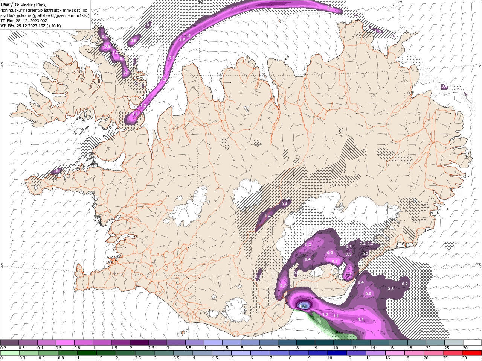
Task: Click the 'IT: Fim. 28. 12. 2023 00Z' line
Action: (24, 21)
